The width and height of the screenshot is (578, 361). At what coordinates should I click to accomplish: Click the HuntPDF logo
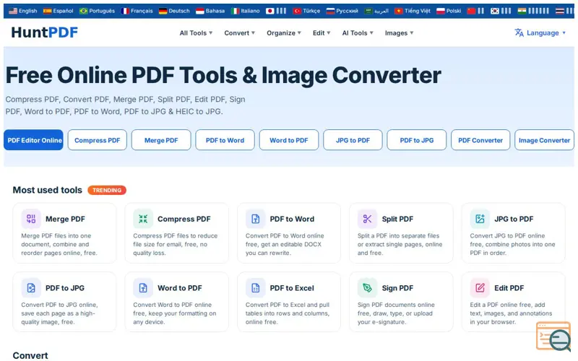45,32
